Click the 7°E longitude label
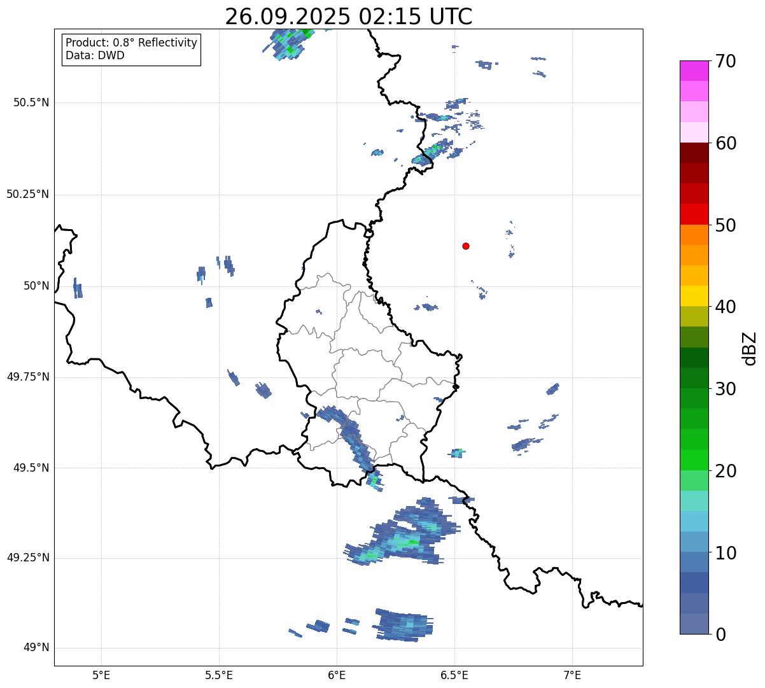Viewport: 765px width, 688px height. coord(572,675)
